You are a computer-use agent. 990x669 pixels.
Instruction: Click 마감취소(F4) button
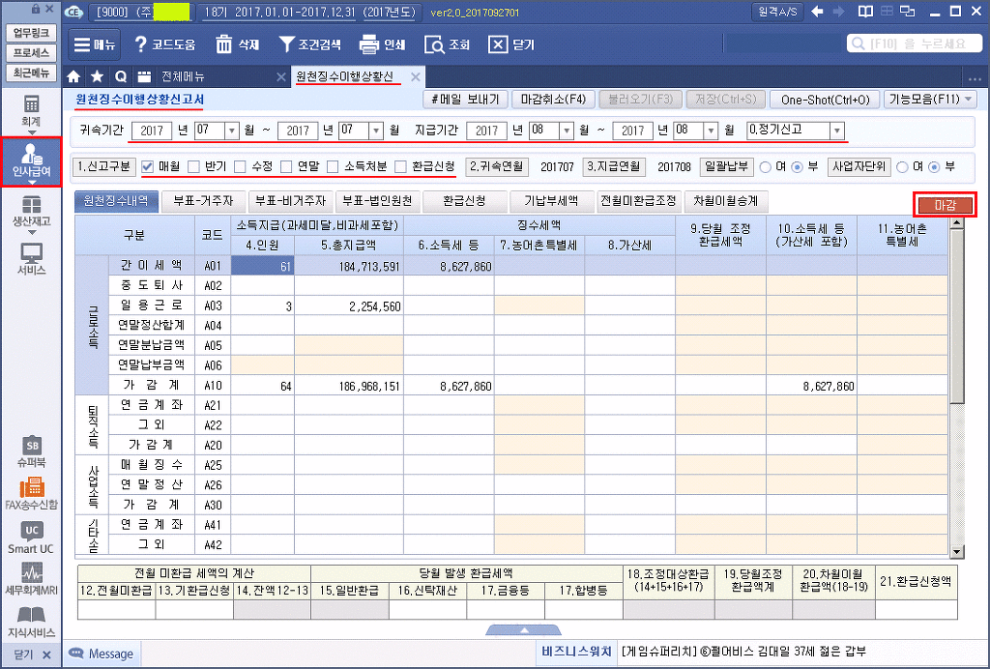553,99
